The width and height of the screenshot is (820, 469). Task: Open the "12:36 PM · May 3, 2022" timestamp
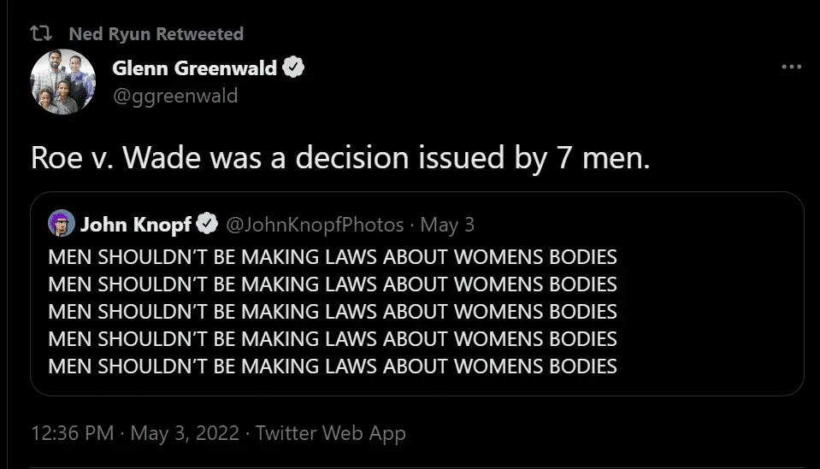tap(134, 432)
